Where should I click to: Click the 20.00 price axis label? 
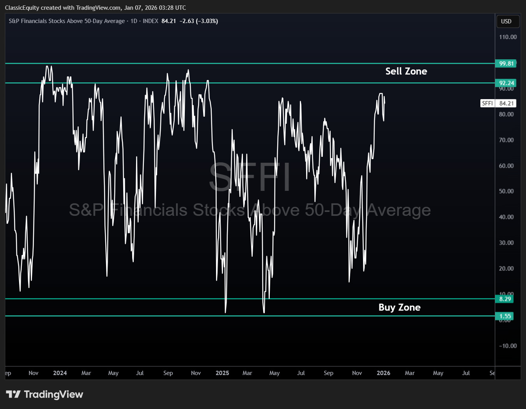coord(506,269)
